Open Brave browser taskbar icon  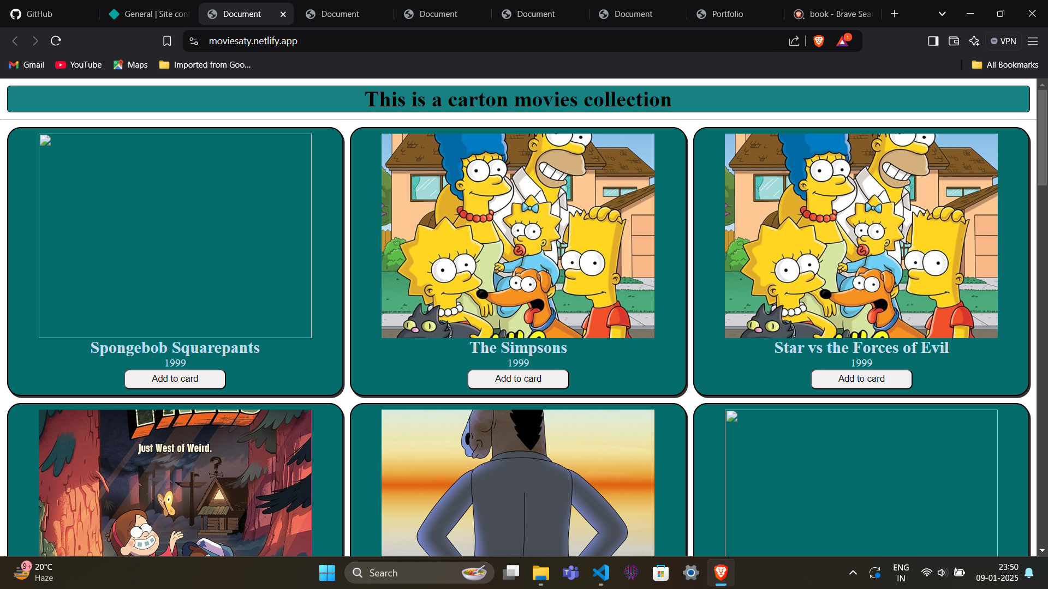(721, 573)
